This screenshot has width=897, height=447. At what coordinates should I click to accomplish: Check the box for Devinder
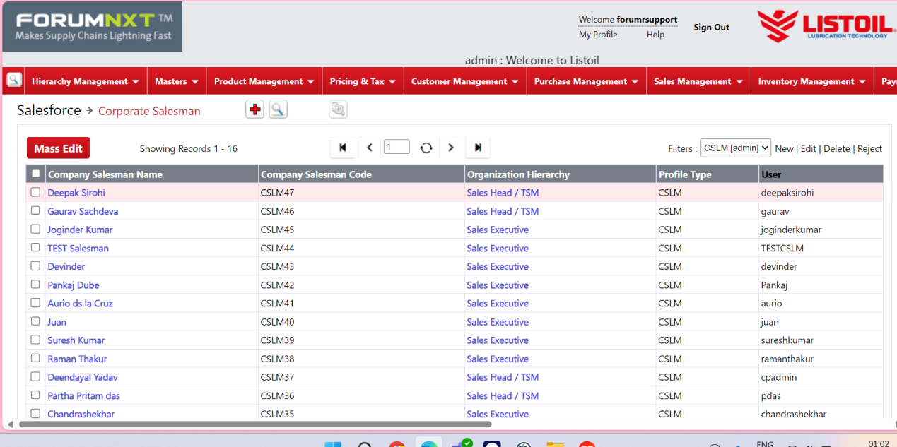[x=35, y=266]
